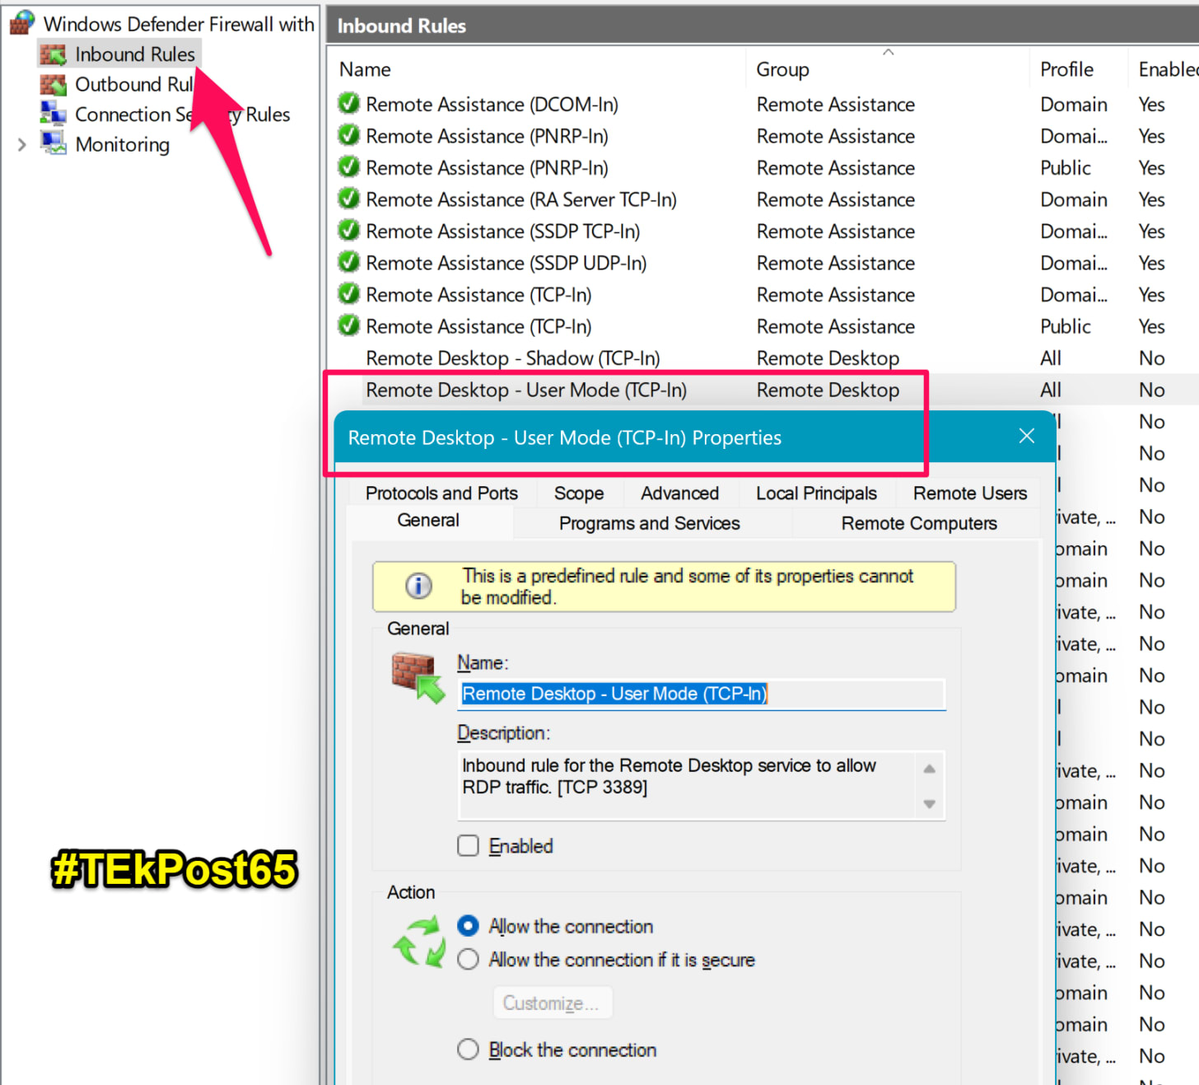Screen dimensions: 1199x1085
Task: Select Remote Desktop - Shadow (TCP-In) rule
Action: point(513,358)
